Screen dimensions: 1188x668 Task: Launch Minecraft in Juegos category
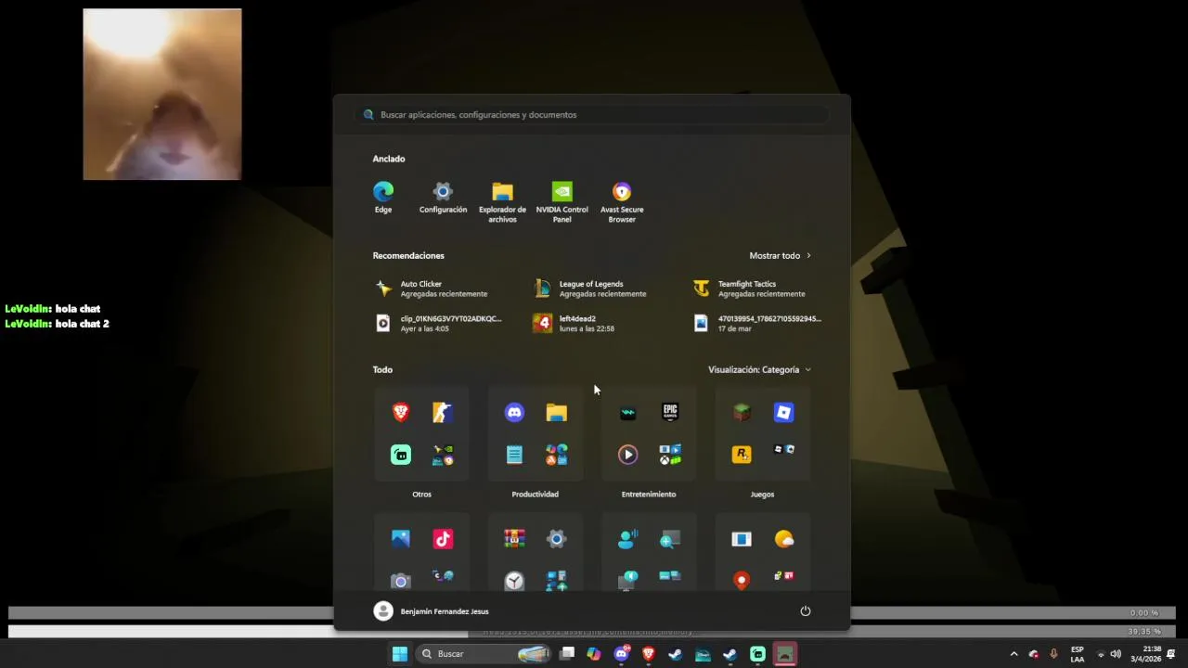[742, 412]
